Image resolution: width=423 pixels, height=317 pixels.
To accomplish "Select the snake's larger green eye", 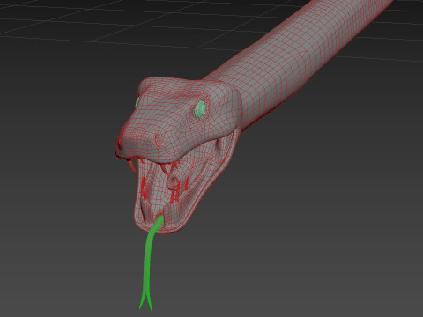I will 200,110.
